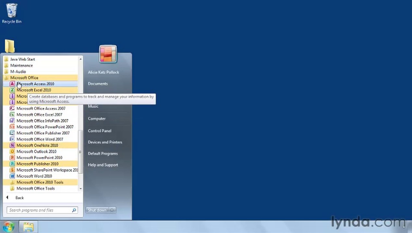Click the program list scroll-up arrow
The width and height of the screenshot is (412, 233).
pyautogui.click(x=80, y=59)
